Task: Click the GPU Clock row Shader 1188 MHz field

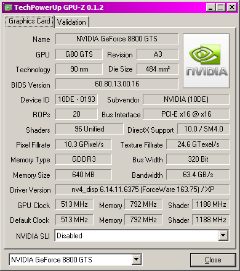Action: 211,204
